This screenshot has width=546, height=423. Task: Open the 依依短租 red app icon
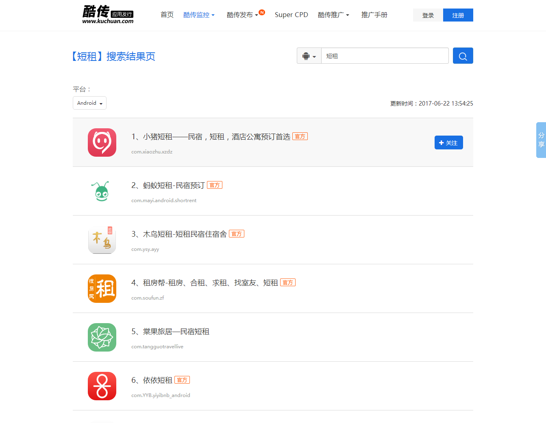click(102, 386)
